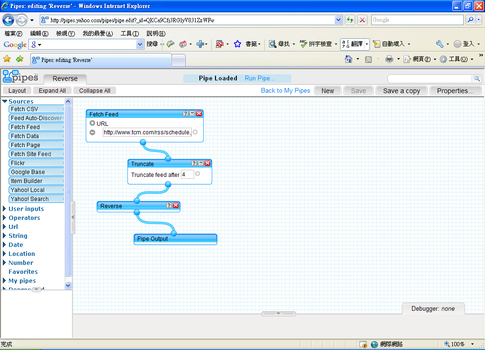Click the wiring circle beside Truncate number field
This screenshot has width=485, height=350.
(198, 174)
